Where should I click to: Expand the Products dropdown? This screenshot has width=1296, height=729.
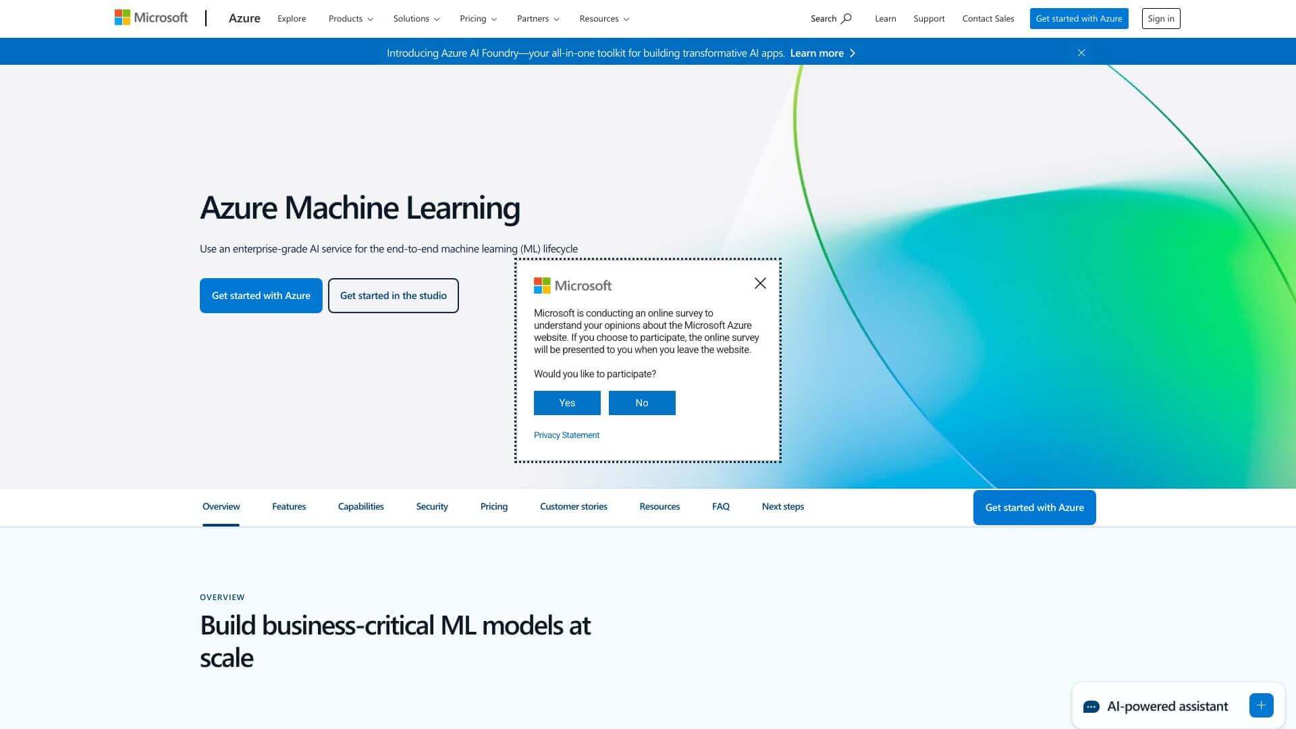point(350,18)
